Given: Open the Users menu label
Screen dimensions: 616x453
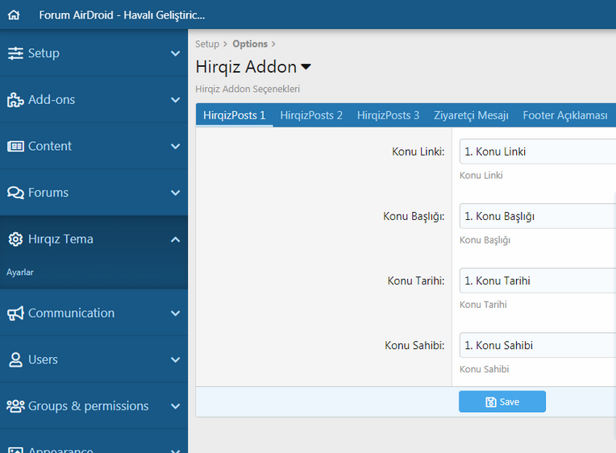Looking at the screenshot, I should pyautogui.click(x=43, y=359).
